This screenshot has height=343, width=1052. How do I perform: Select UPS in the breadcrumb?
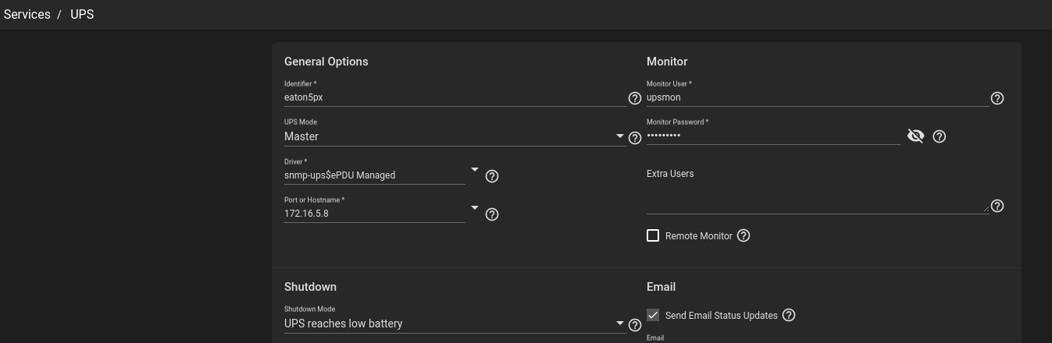click(x=82, y=14)
